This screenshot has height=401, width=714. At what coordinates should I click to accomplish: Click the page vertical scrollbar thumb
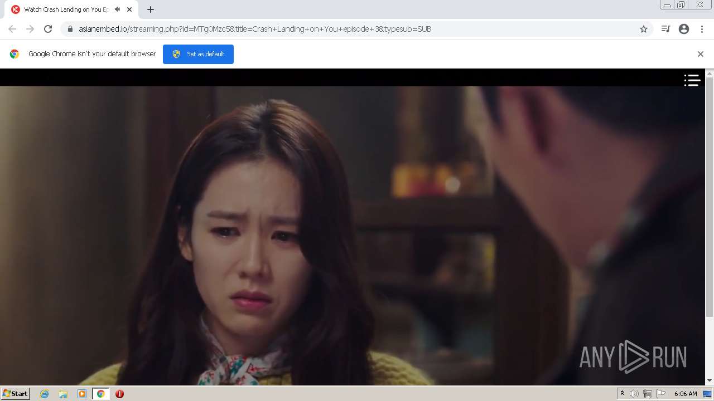pyautogui.click(x=710, y=198)
